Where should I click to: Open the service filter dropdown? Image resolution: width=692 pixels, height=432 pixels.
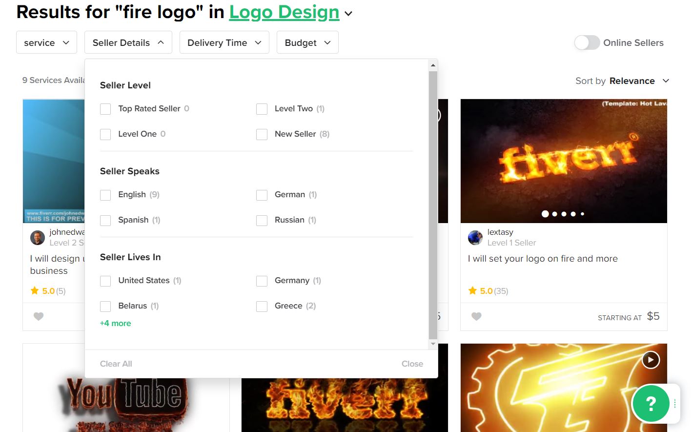(46, 42)
